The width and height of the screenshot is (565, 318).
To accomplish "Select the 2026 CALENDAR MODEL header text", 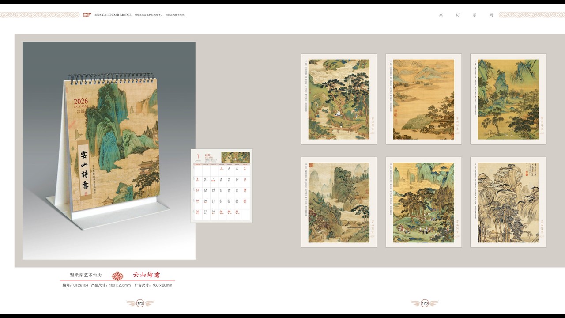I will pyautogui.click(x=113, y=15).
